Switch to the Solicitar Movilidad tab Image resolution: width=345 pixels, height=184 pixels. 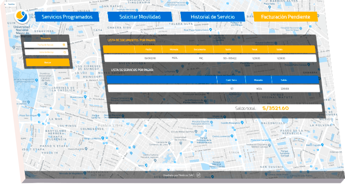pos(140,17)
